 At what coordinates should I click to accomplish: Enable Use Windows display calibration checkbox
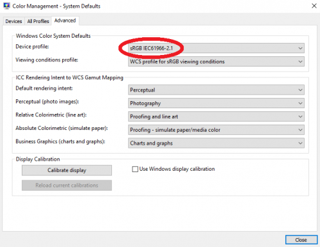pyautogui.click(x=135, y=169)
